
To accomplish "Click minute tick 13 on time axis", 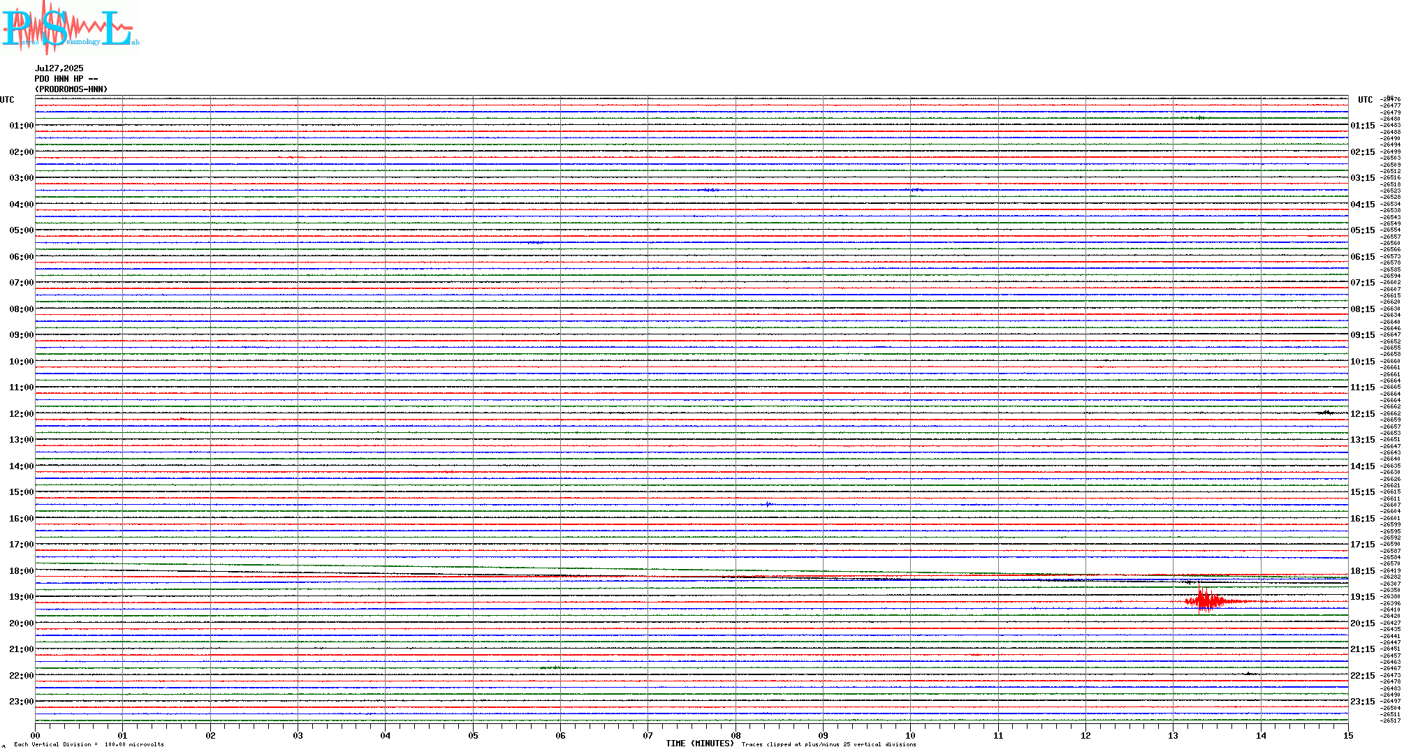I will pos(1173,735).
